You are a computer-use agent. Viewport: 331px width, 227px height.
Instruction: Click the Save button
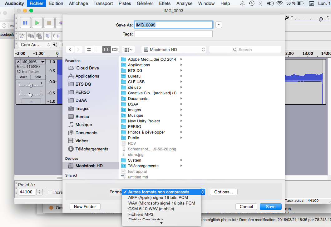tap(270, 206)
